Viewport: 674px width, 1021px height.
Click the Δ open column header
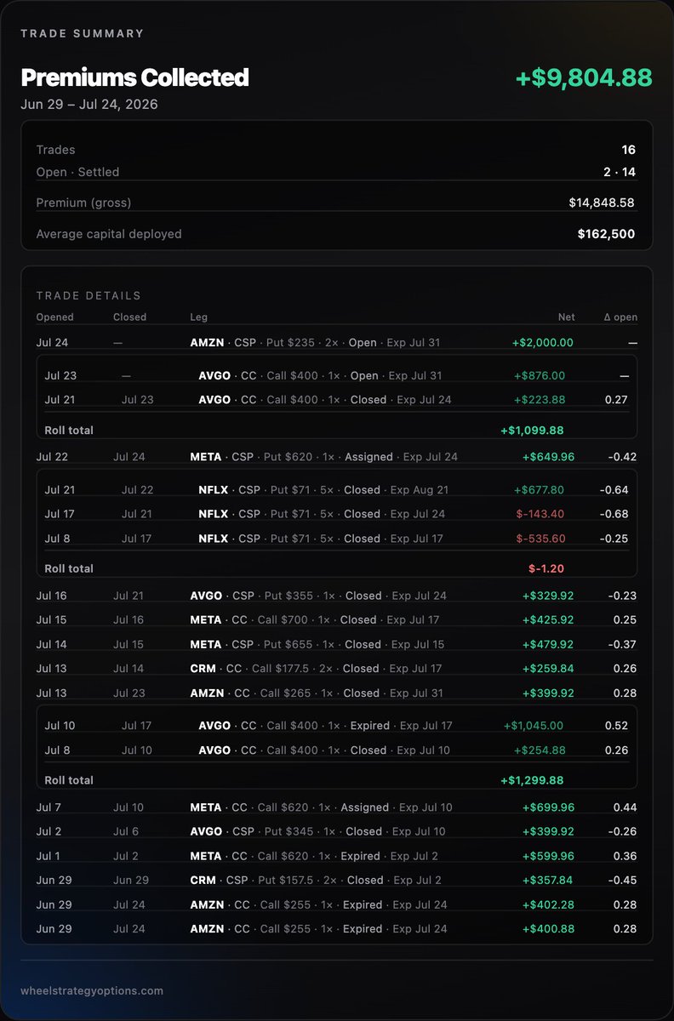(620, 317)
